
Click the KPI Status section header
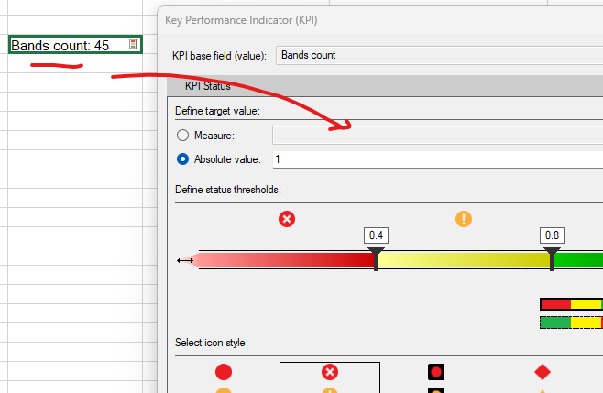coord(385,86)
